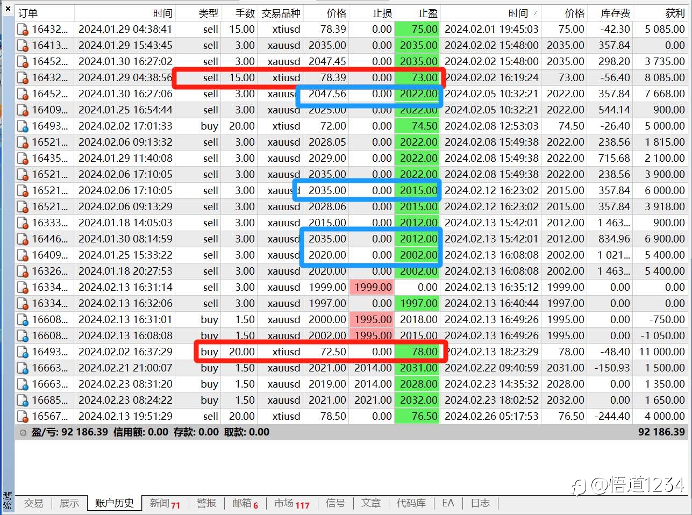Click the profit value 11 000.00
Viewport: 692px width, 515px height.
tap(662, 352)
